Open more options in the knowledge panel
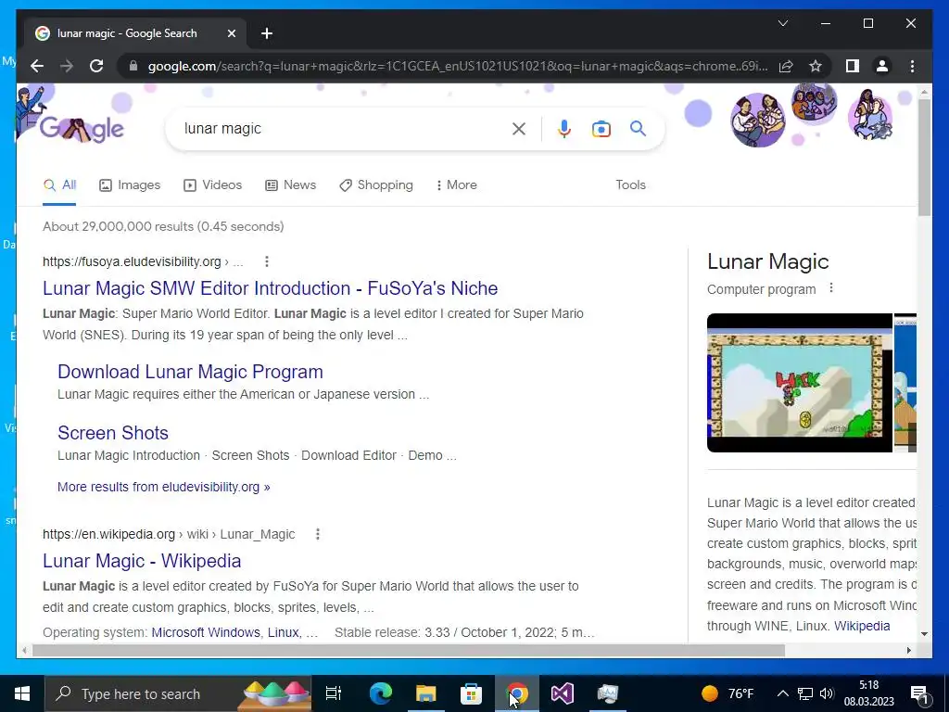The image size is (949, 712). click(x=831, y=288)
